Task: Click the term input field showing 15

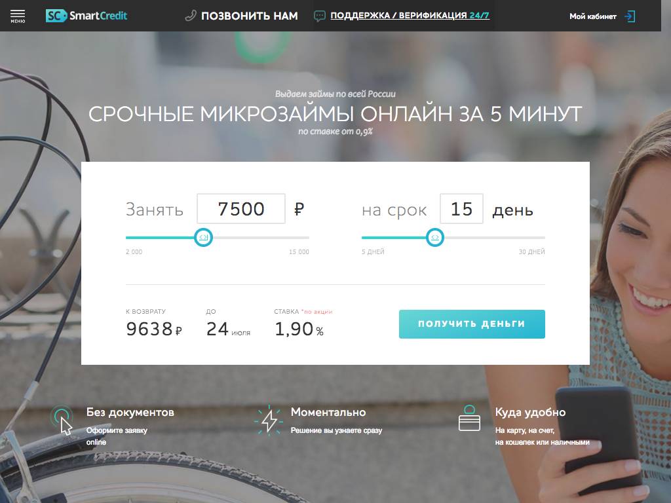Action: [461, 209]
